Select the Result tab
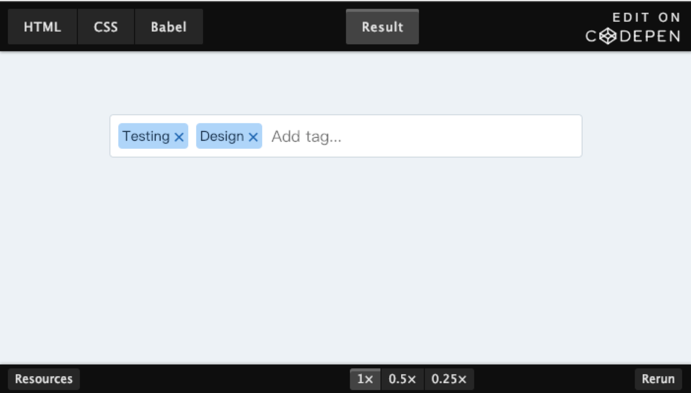 382,27
